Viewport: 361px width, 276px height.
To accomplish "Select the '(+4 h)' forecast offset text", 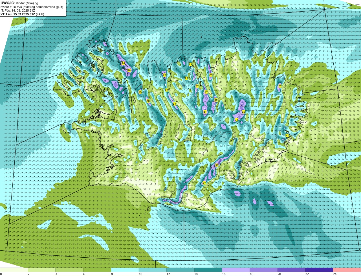I will 40,14.
